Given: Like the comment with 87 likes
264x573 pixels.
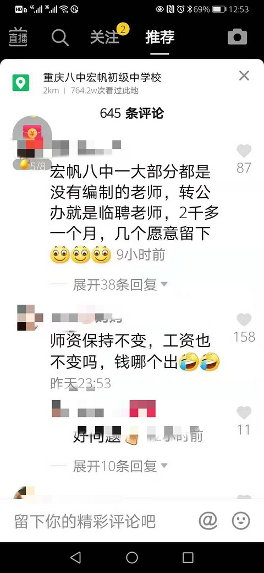Looking at the screenshot, I should click(x=244, y=150).
